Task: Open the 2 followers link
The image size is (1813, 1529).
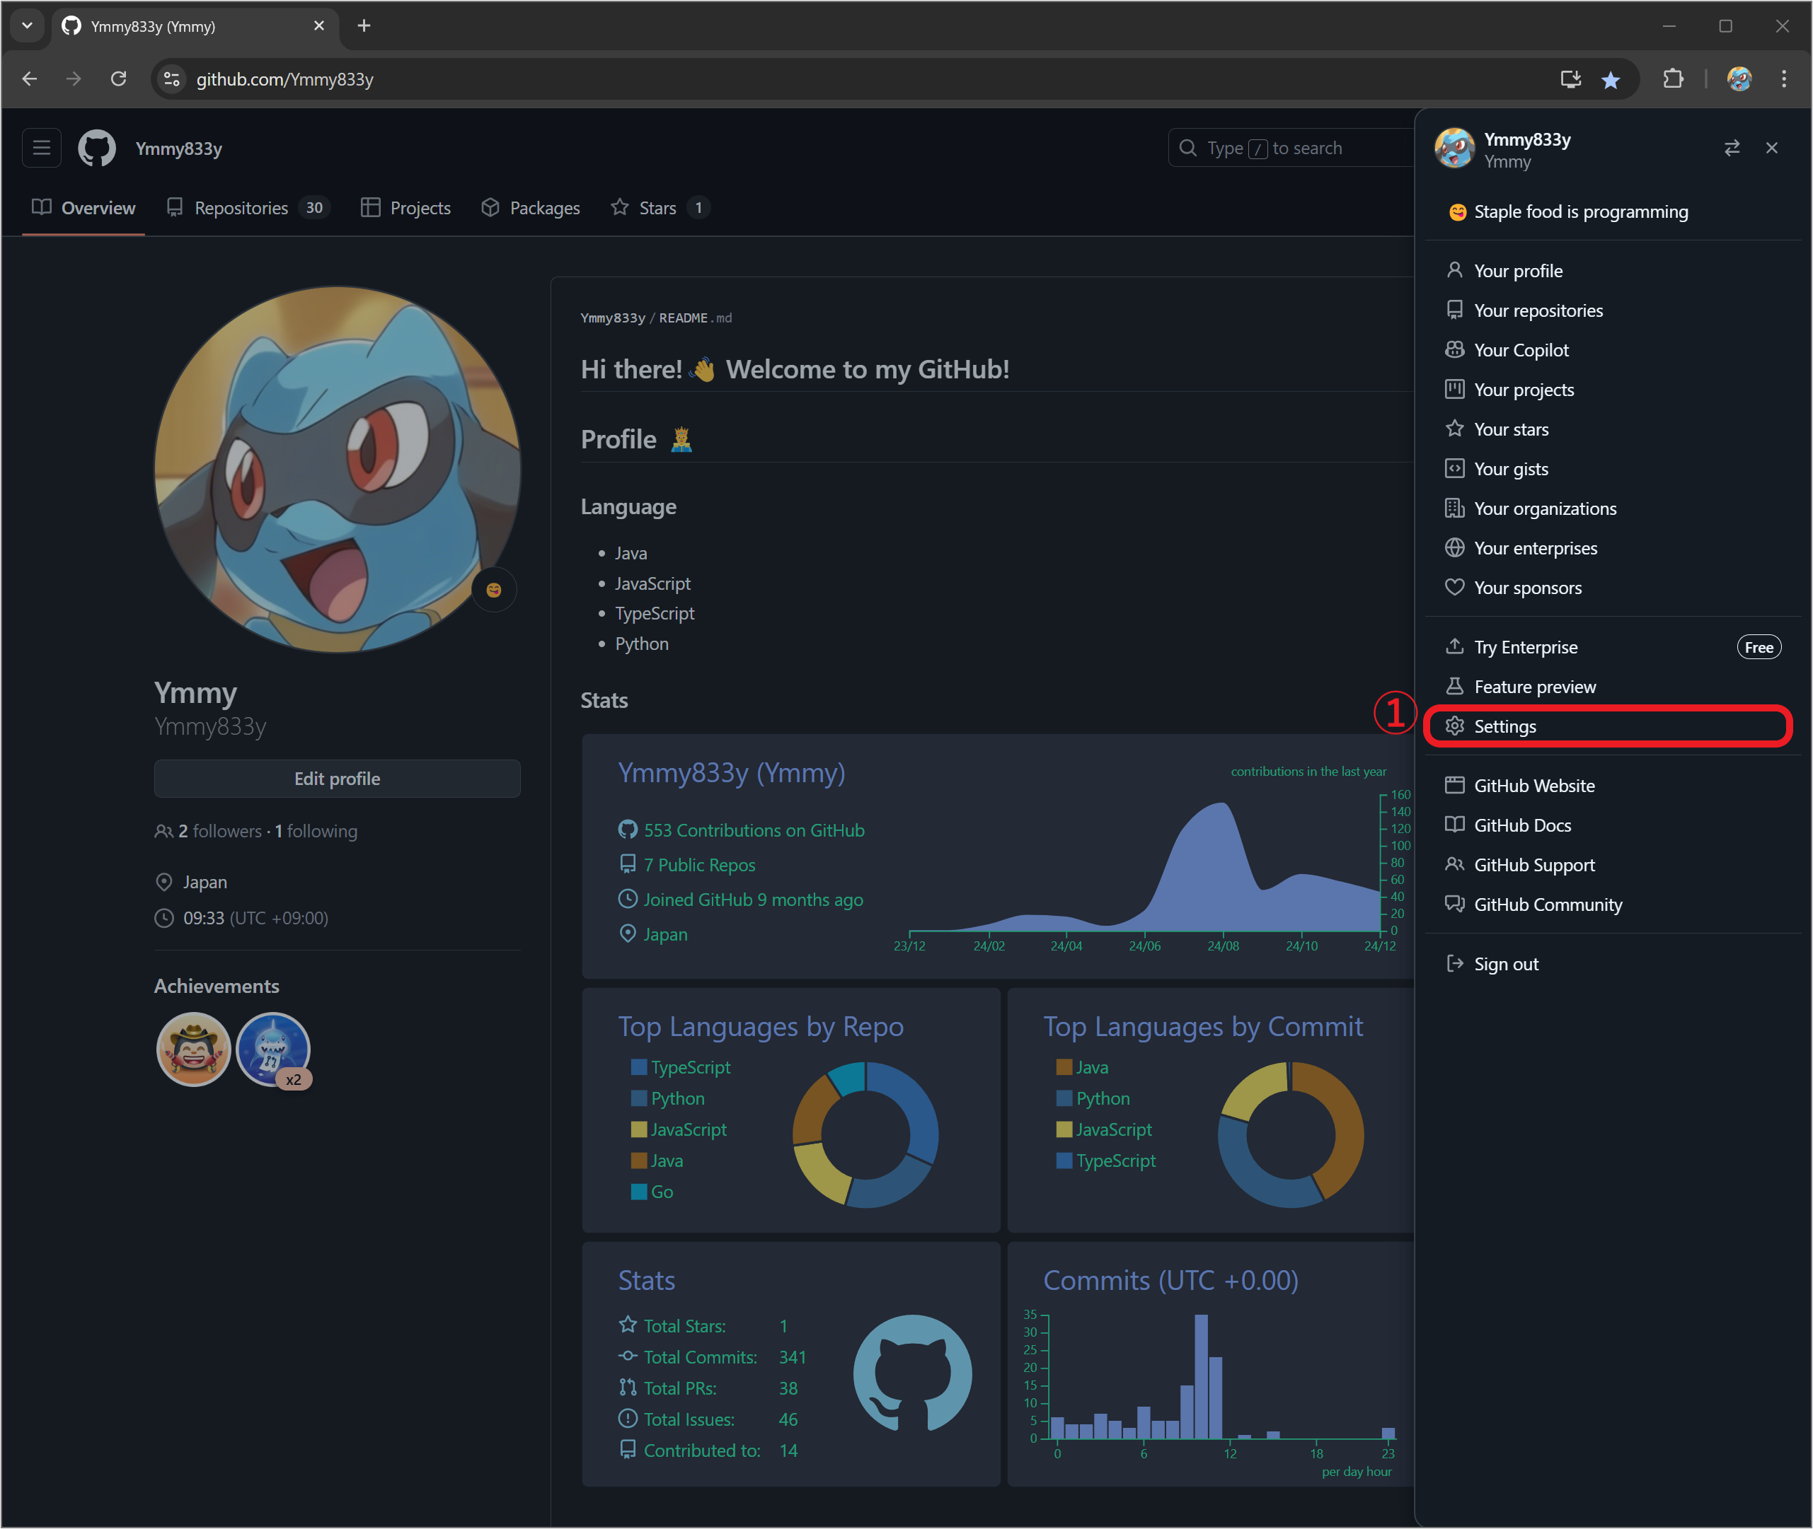Action: point(219,831)
